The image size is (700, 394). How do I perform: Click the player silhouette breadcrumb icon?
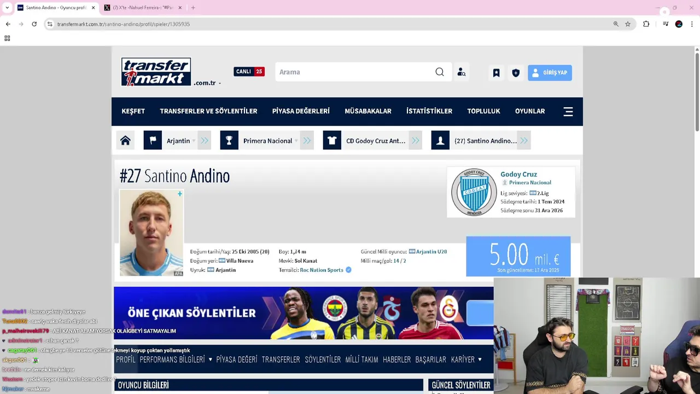coord(440,141)
